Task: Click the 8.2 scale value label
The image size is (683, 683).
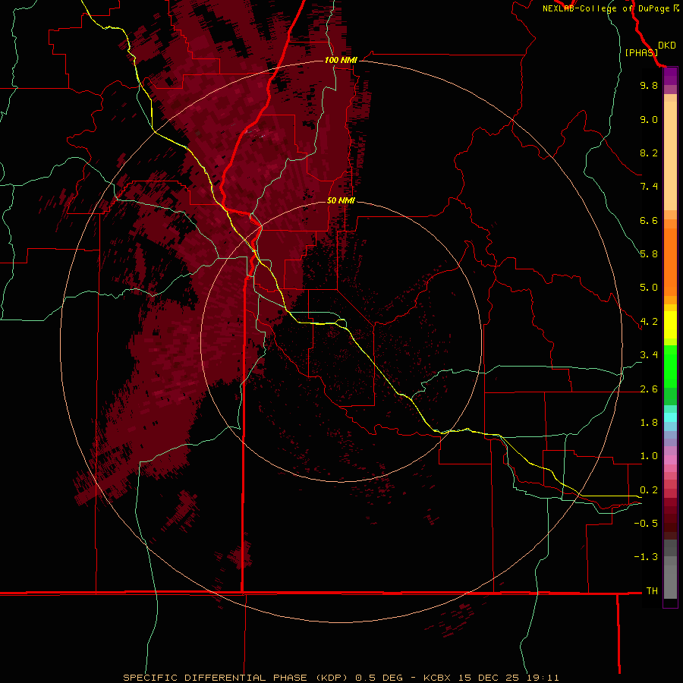Action: pos(649,153)
